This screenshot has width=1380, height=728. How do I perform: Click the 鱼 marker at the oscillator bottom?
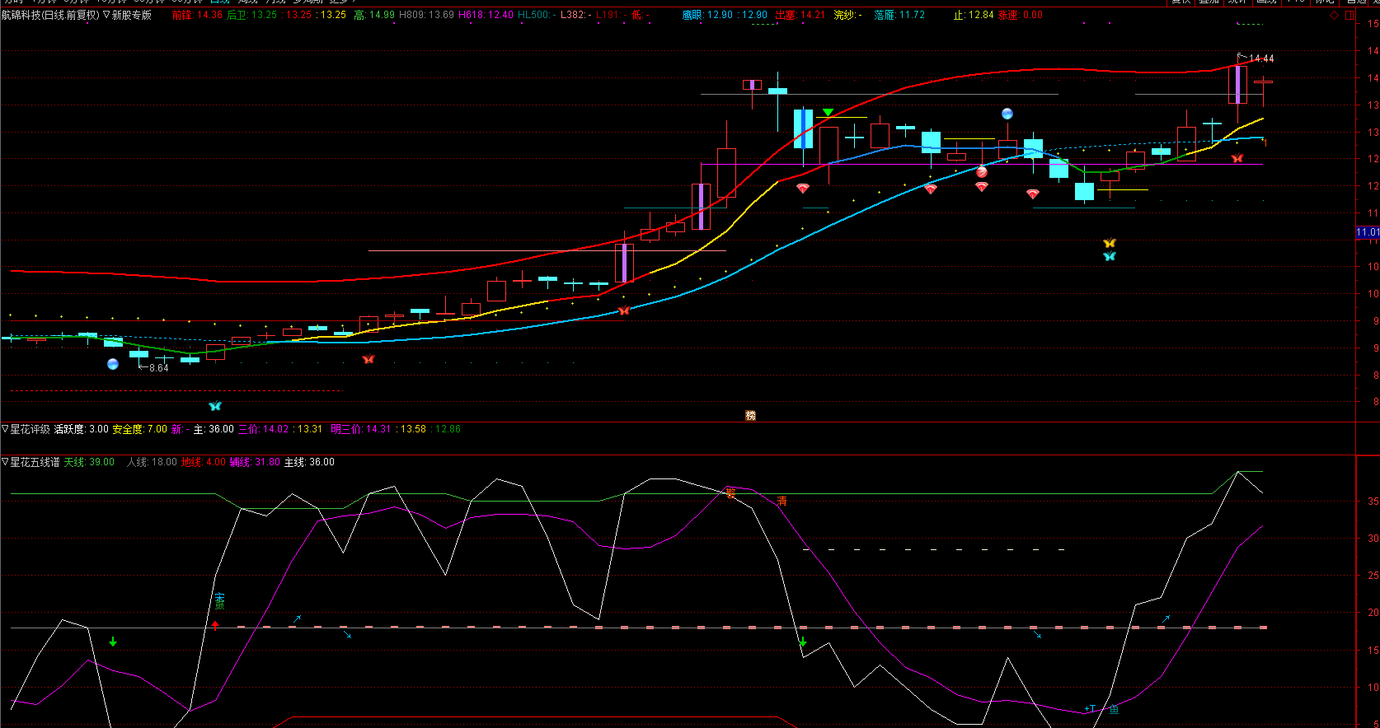point(1114,709)
